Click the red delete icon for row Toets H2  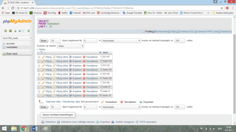[84, 70]
